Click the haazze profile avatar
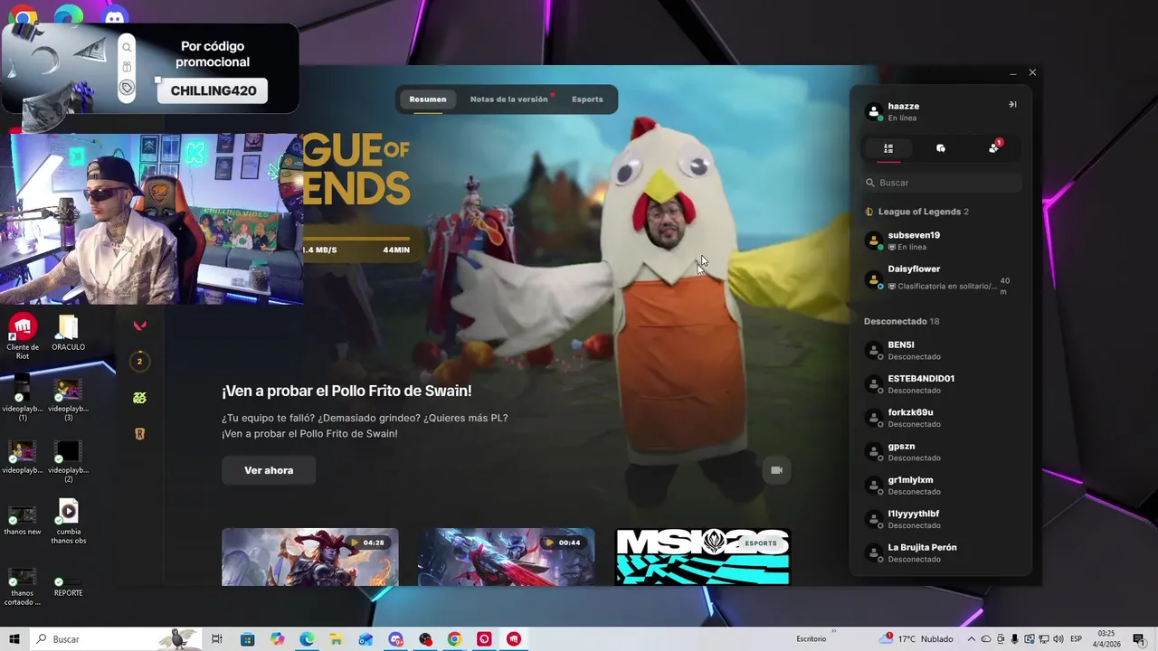Image resolution: width=1158 pixels, height=651 pixels. [x=874, y=111]
